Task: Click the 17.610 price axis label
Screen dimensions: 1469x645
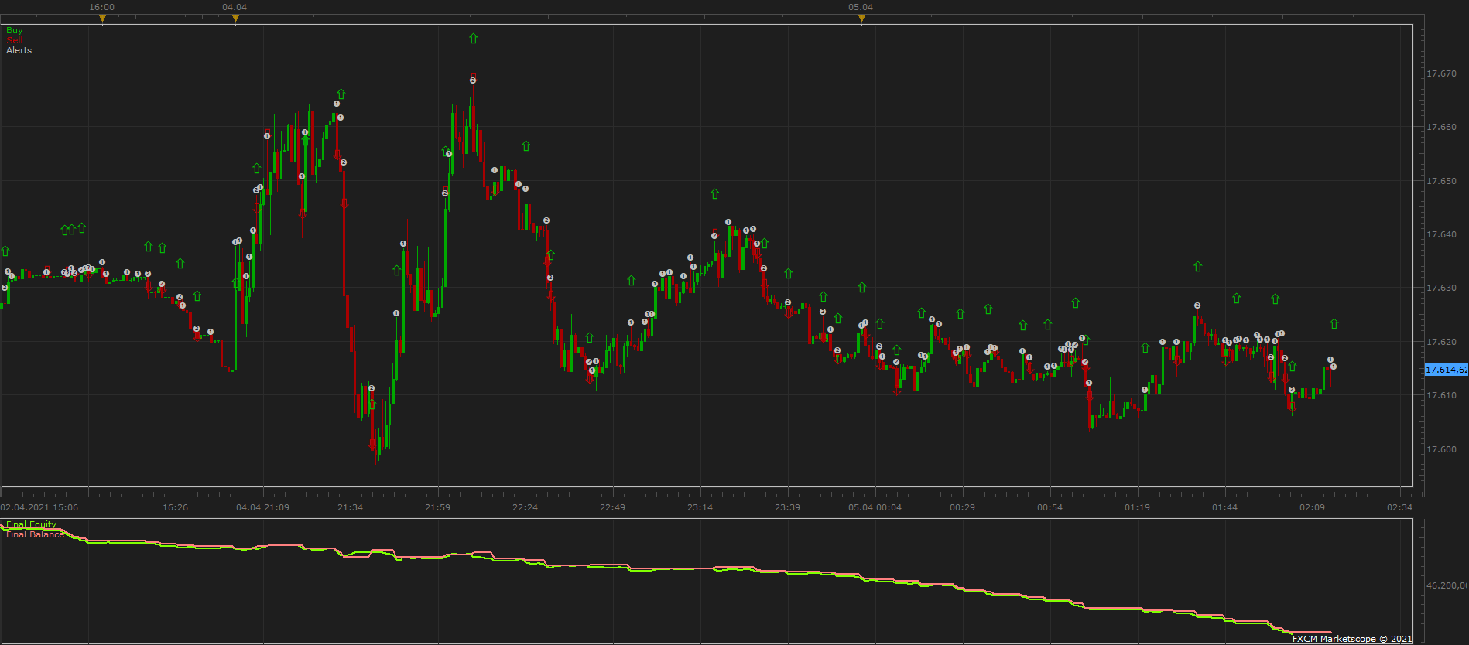Action: (1441, 395)
